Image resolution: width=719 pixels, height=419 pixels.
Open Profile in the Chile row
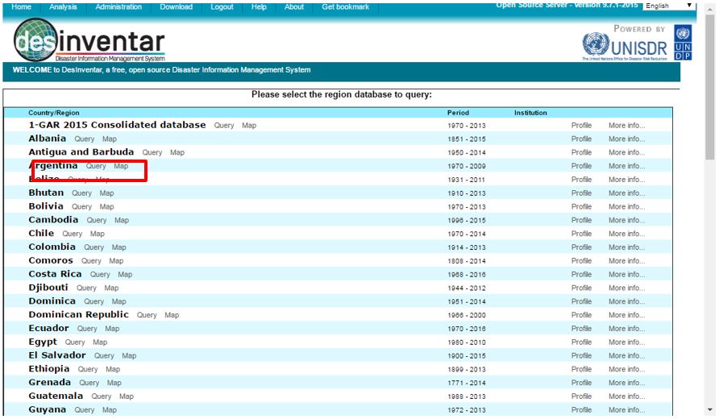[581, 234]
